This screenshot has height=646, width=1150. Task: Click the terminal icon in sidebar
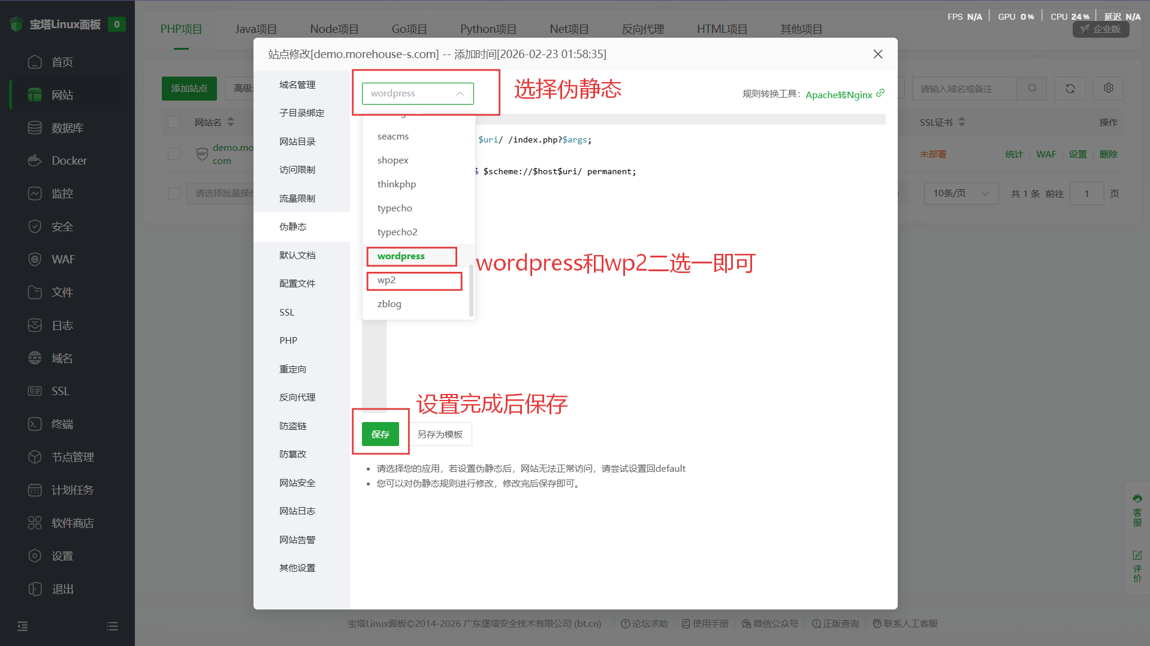click(x=35, y=424)
